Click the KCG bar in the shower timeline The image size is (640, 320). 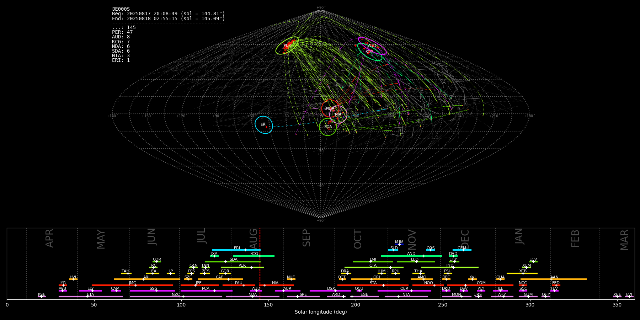(254, 256)
